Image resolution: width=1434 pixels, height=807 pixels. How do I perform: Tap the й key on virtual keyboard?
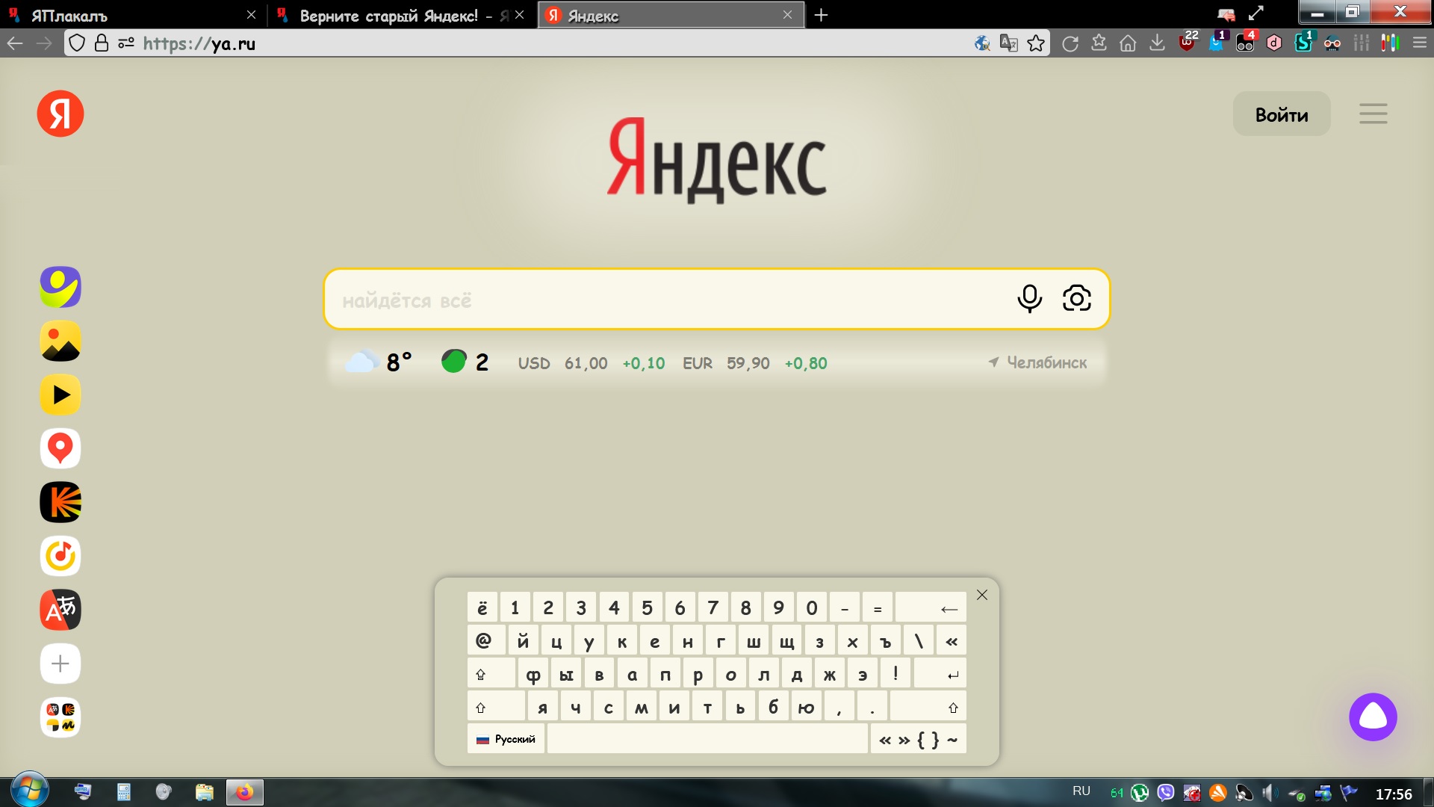point(523,641)
